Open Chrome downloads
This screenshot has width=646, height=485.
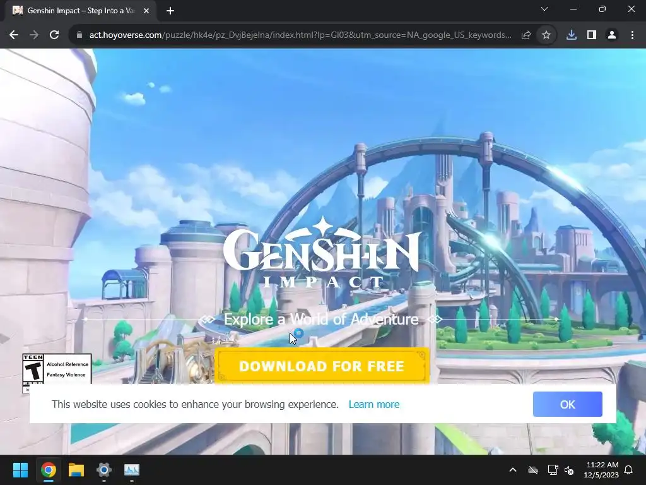tap(571, 35)
